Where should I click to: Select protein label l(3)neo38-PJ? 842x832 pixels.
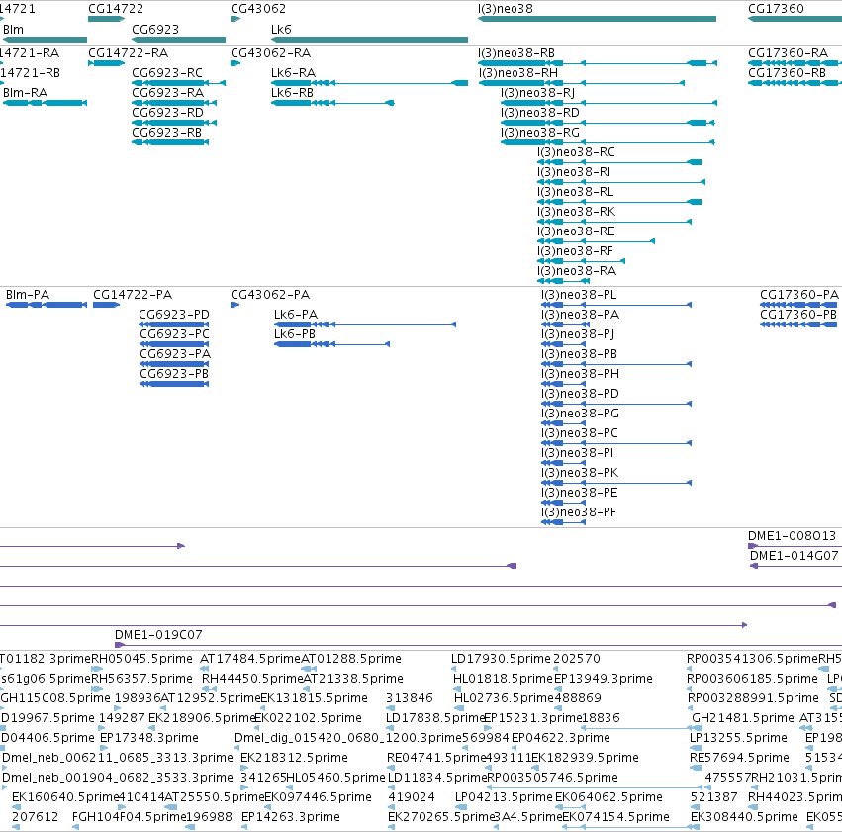click(x=578, y=334)
